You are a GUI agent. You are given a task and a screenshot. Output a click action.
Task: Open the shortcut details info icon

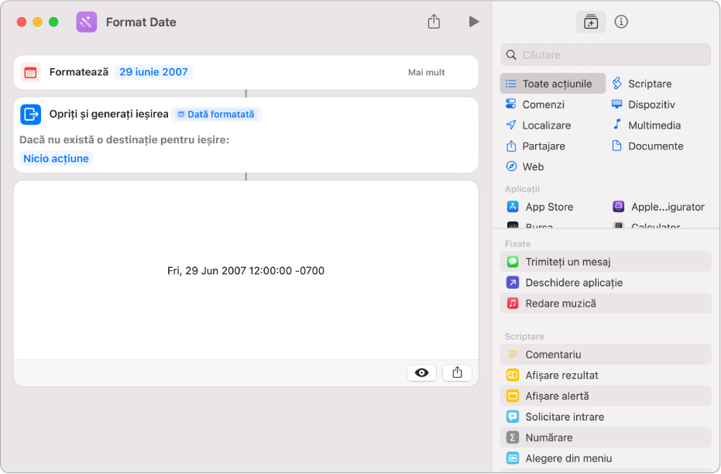coord(621,22)
